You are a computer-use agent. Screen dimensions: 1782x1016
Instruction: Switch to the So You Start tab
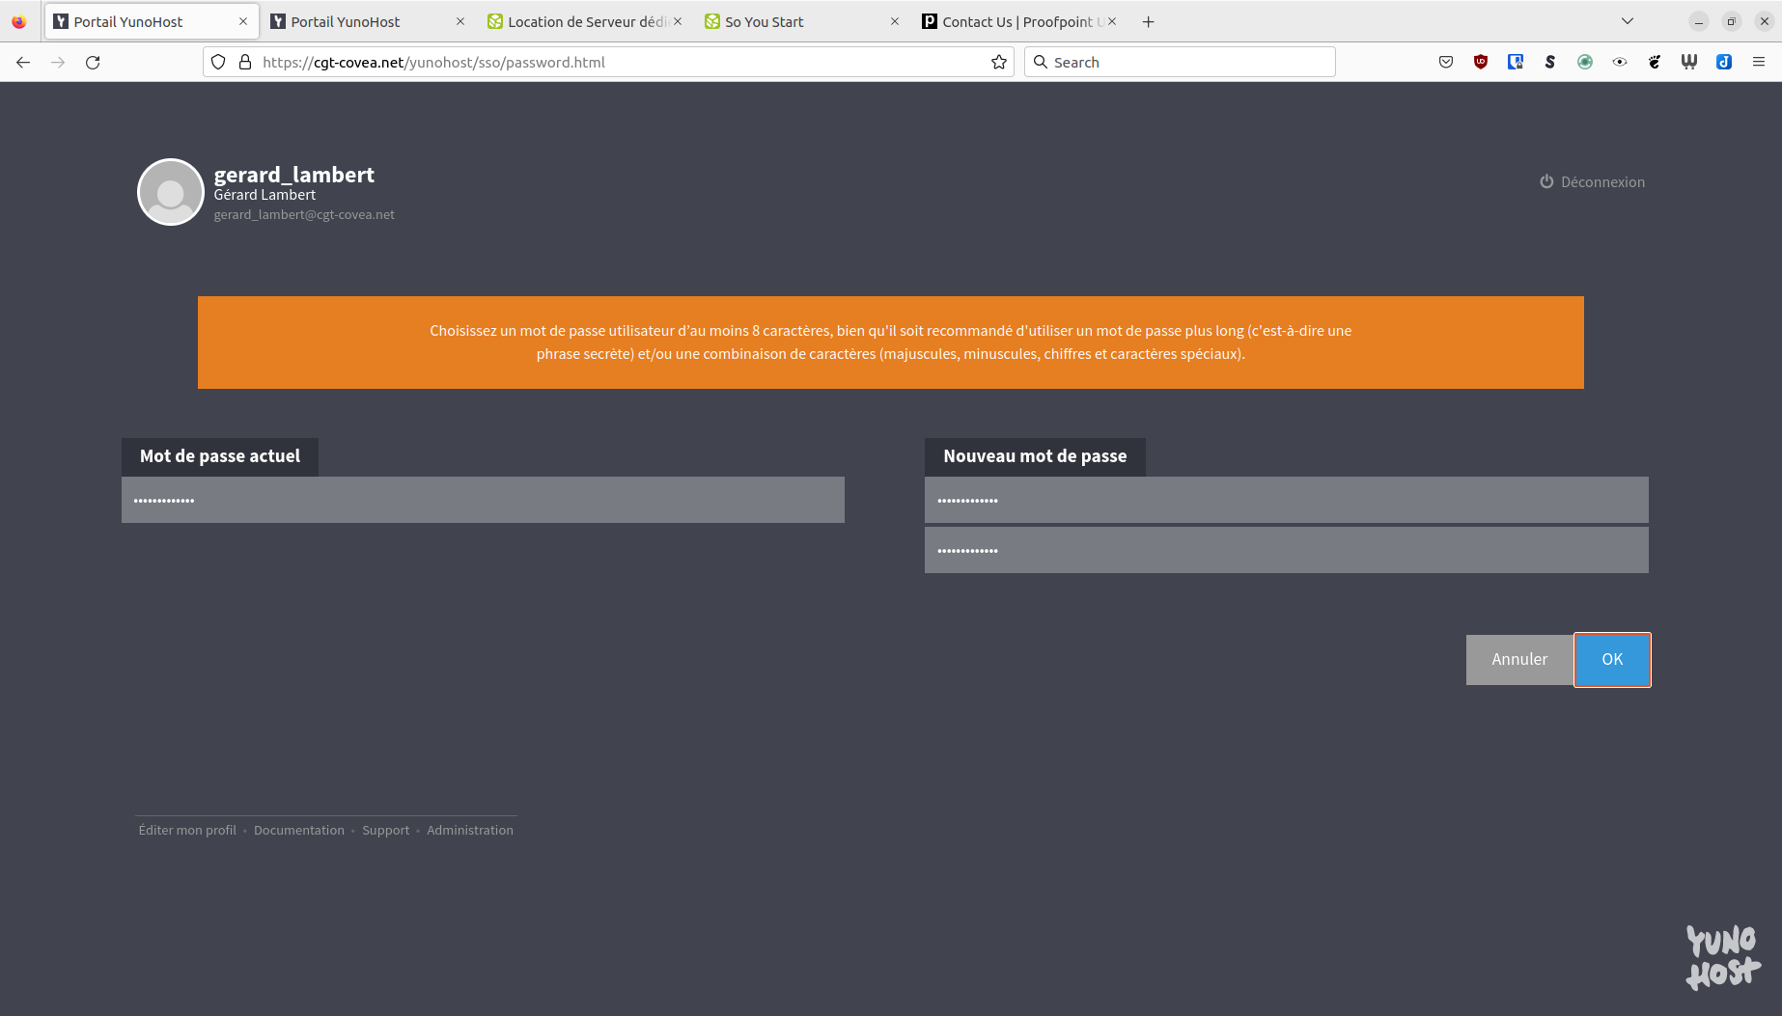pos(792,21)
